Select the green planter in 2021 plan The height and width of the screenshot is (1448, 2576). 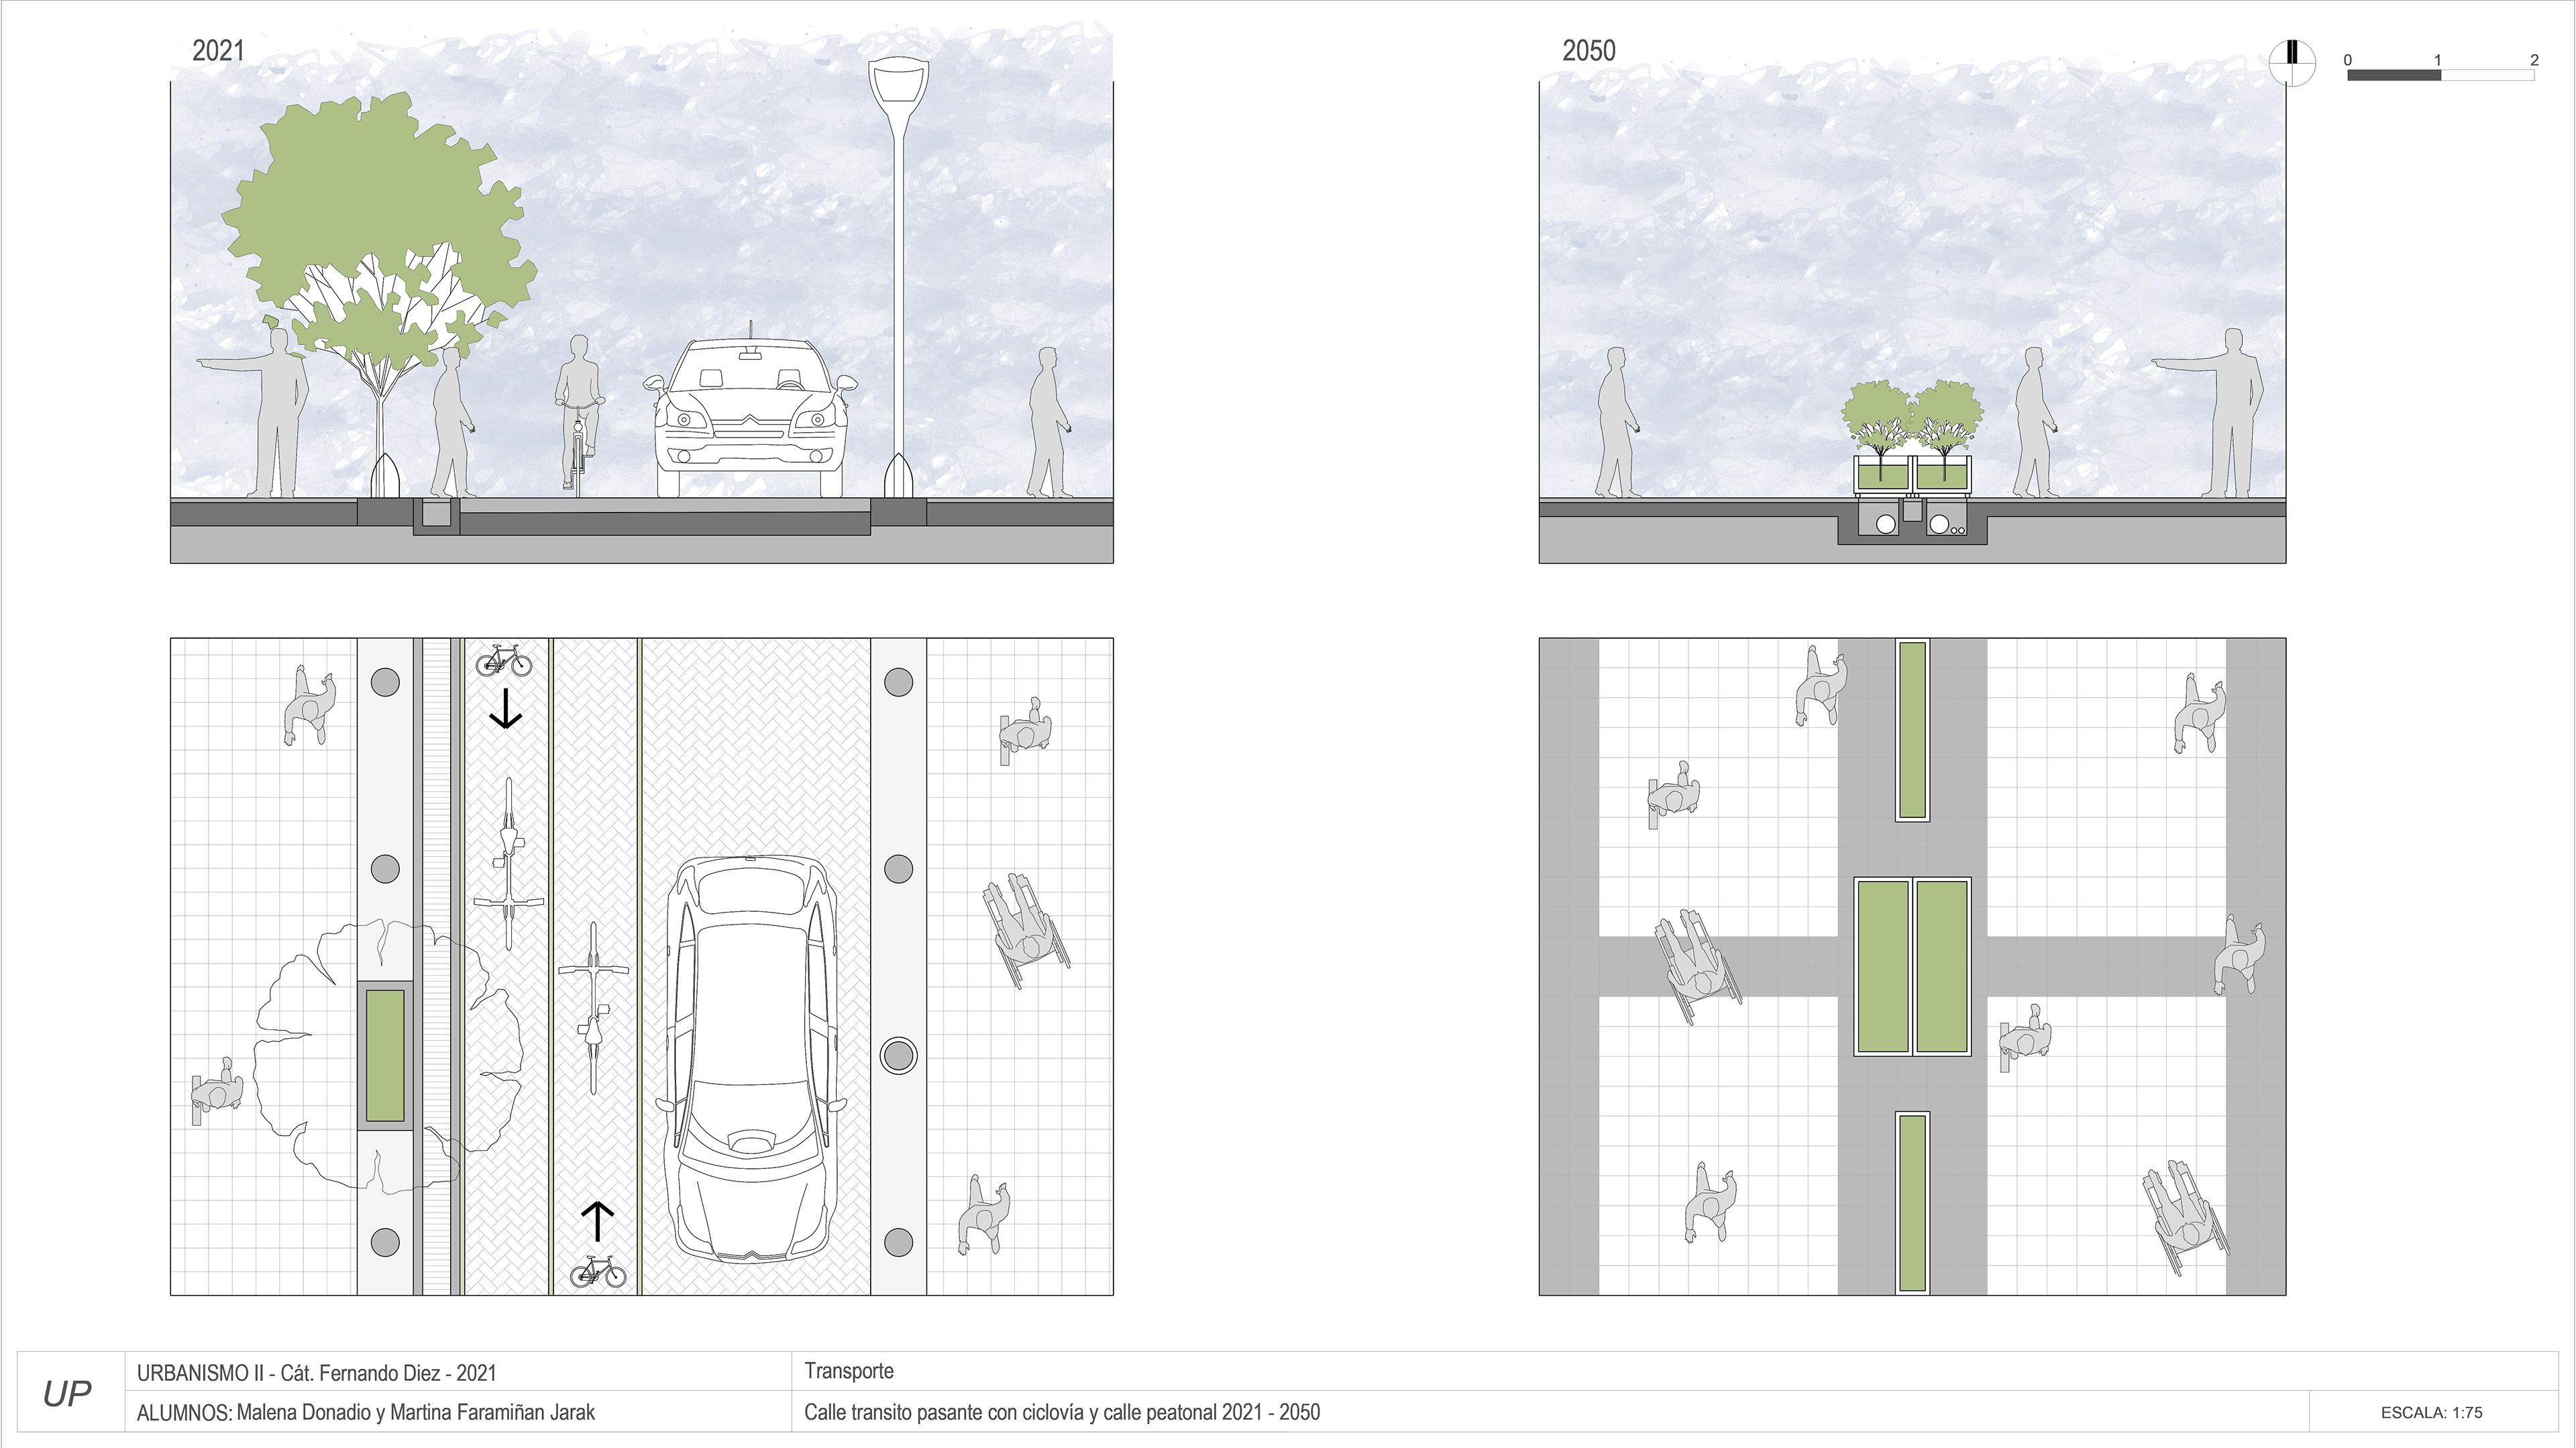coord(385,1055)
